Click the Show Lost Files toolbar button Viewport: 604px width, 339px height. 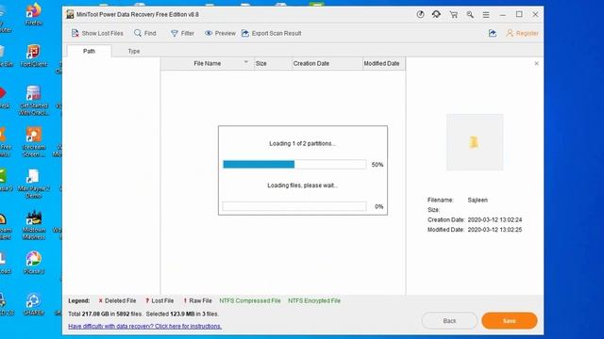[x=97, y=34]
